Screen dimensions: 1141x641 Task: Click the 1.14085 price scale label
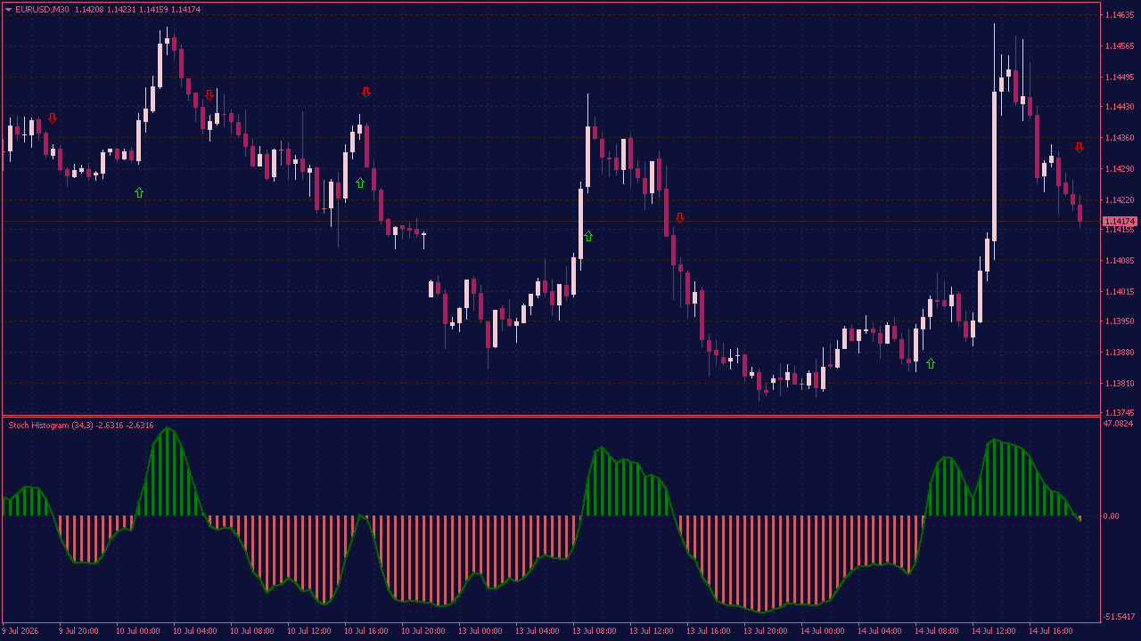(x=1120, y=261)
